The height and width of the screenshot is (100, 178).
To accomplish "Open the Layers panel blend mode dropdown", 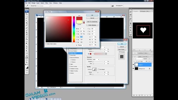I will (x=138, y=59).
